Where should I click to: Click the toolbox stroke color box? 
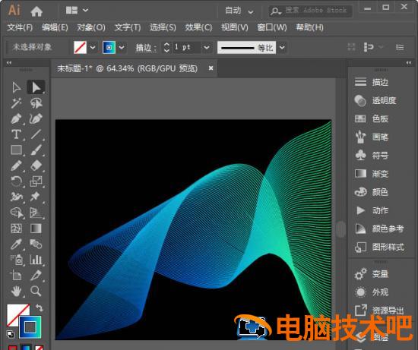30,326
